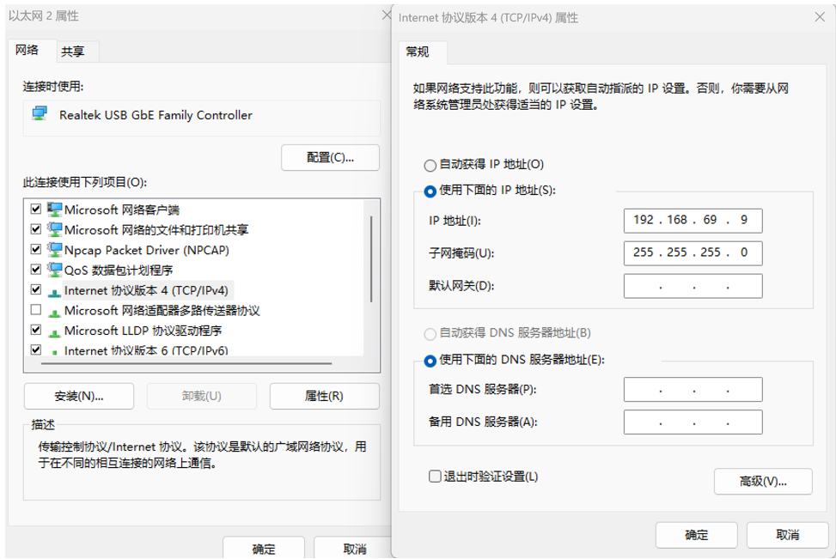Click 确定 in TCP/IPv4 属性 dialog
836x559 pixels.
[x=696, y=535]
